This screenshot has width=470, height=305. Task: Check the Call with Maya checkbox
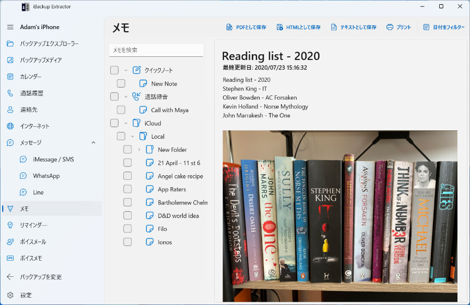click(x=121, y=110)
